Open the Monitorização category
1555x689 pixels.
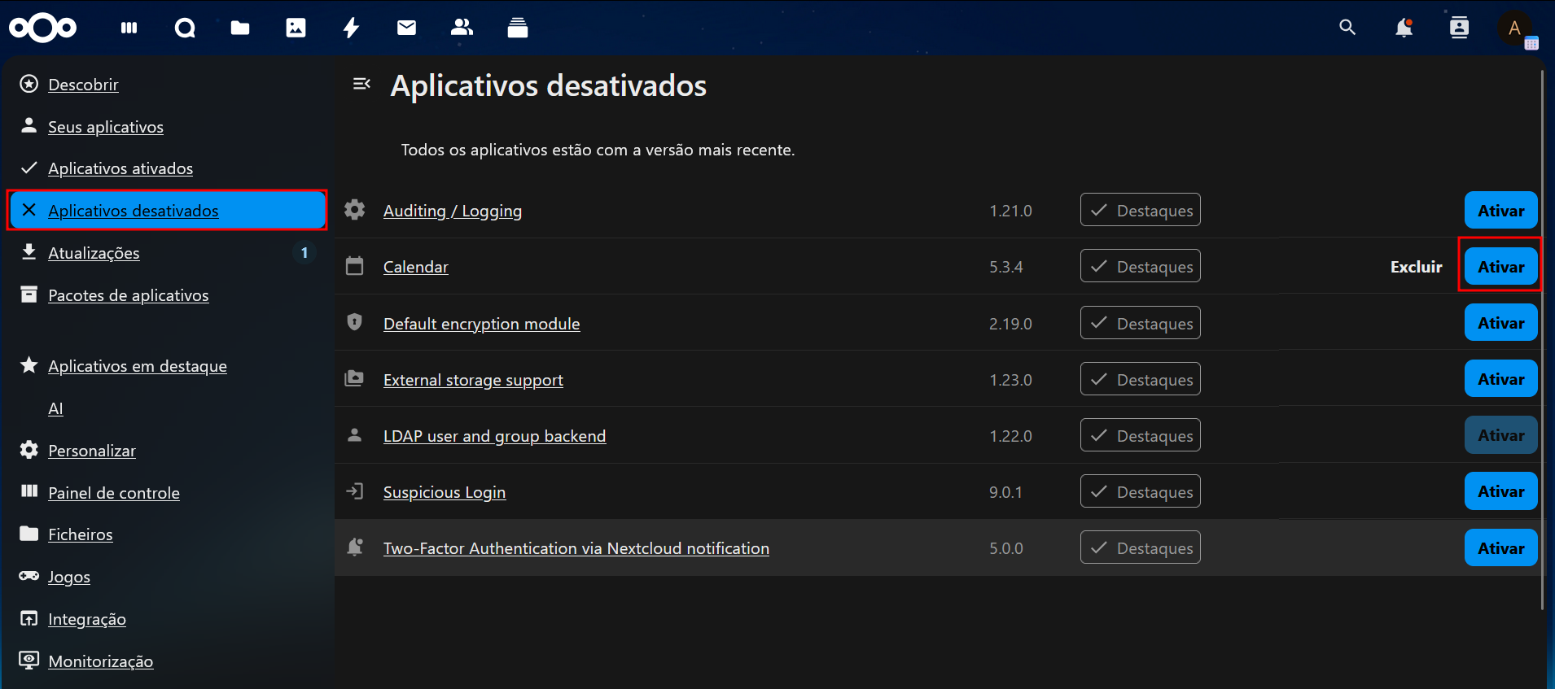(101, 661)
